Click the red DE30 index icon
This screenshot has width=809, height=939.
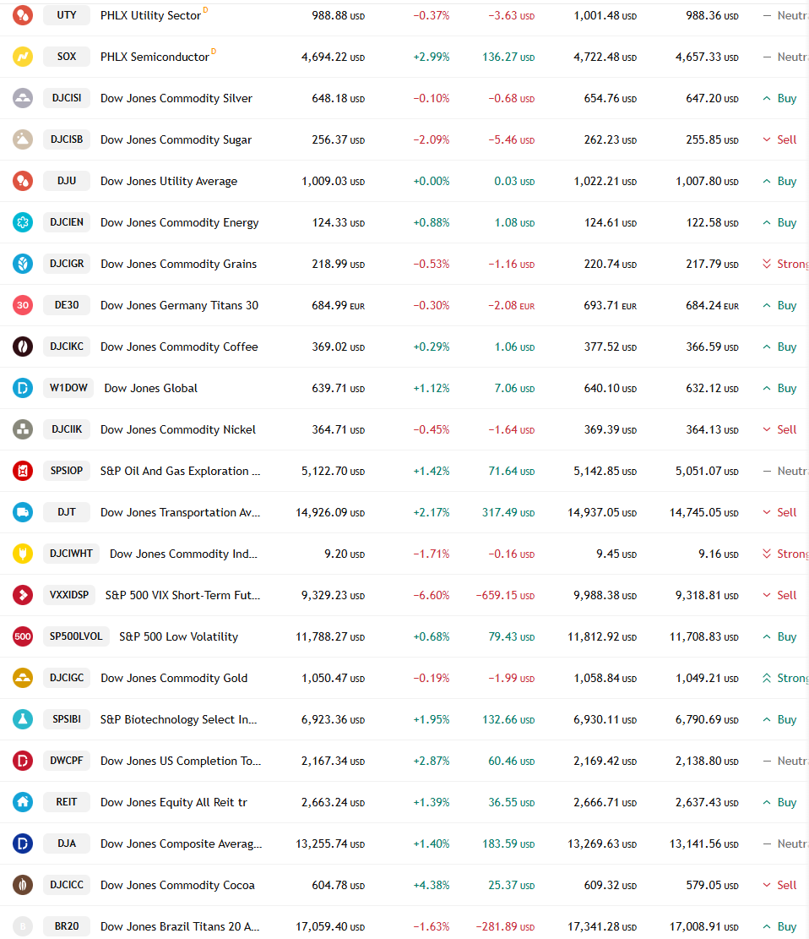pos(23,305)
